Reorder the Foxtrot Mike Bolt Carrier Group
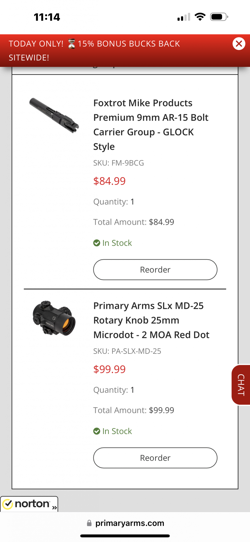 click(155, 270)
